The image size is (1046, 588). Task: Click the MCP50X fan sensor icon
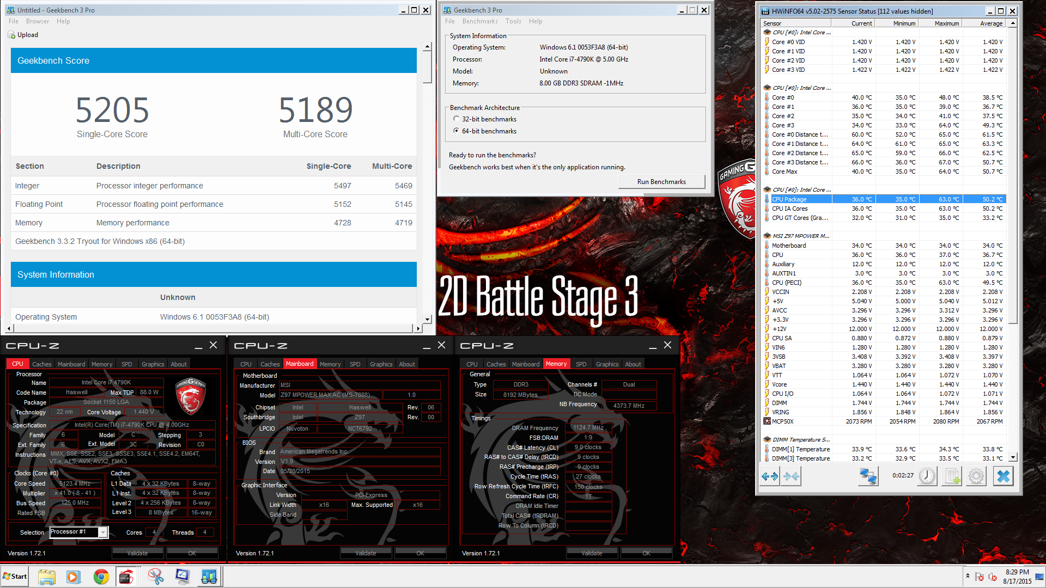tap(767, 421)
